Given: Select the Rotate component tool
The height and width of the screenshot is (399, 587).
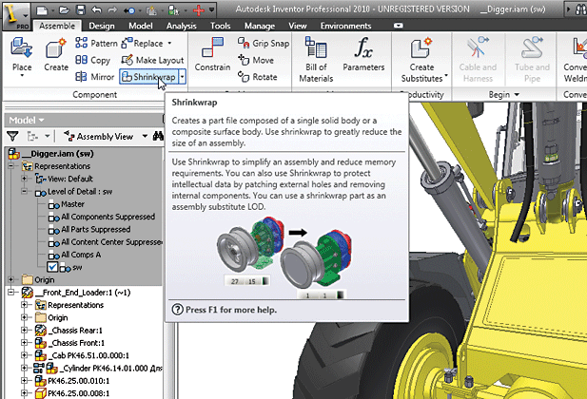Looking at the screenshot, I should pos(258,77).
